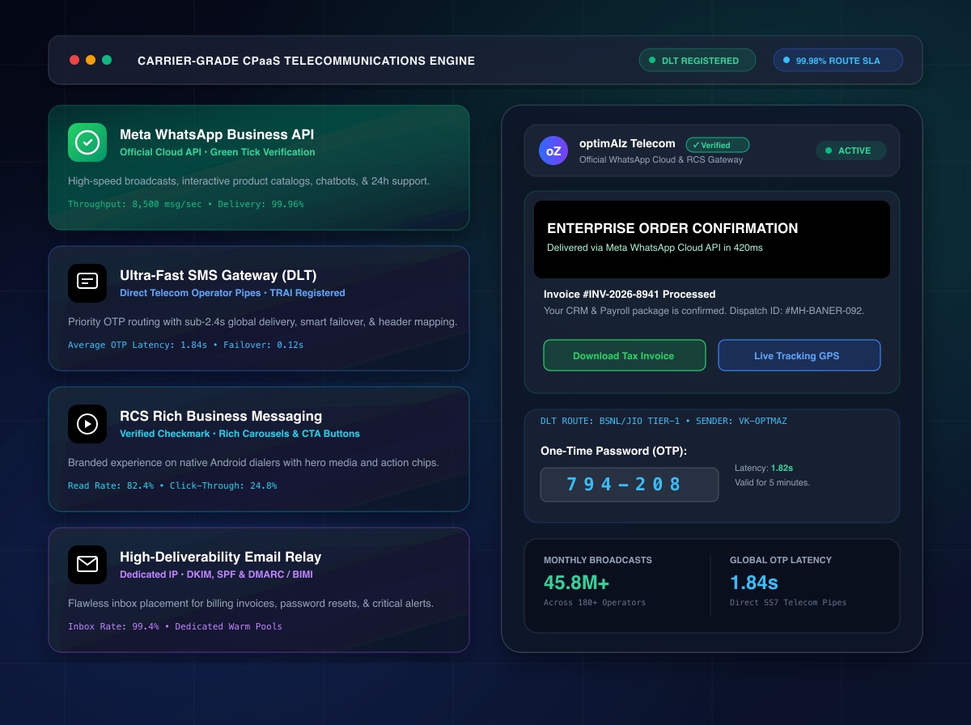Image resolution: width=971 pixels, height=725 pixels.
Task: Click the CARRIER-GRADE CPaaS TELECOMMUNICATIONS ENGINE title
Action: coord(307,61)
